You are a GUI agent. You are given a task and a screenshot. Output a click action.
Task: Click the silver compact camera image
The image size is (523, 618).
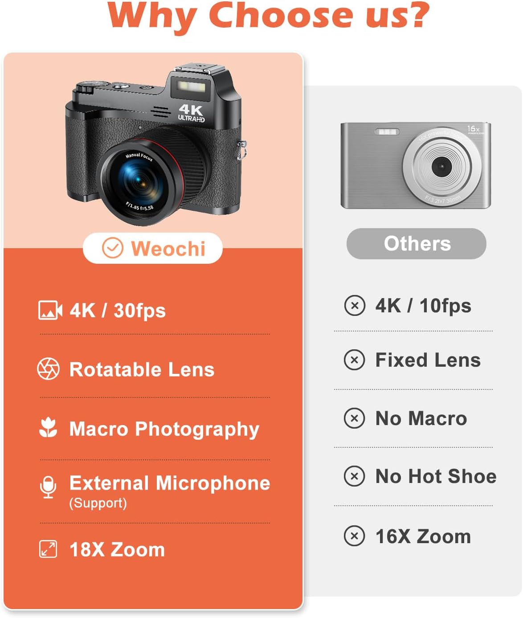(x=416, y=165)
